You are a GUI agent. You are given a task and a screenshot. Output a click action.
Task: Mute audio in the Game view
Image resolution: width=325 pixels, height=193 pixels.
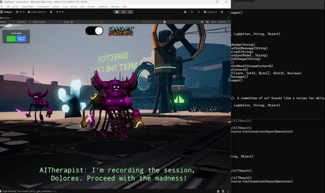point(202,22)
